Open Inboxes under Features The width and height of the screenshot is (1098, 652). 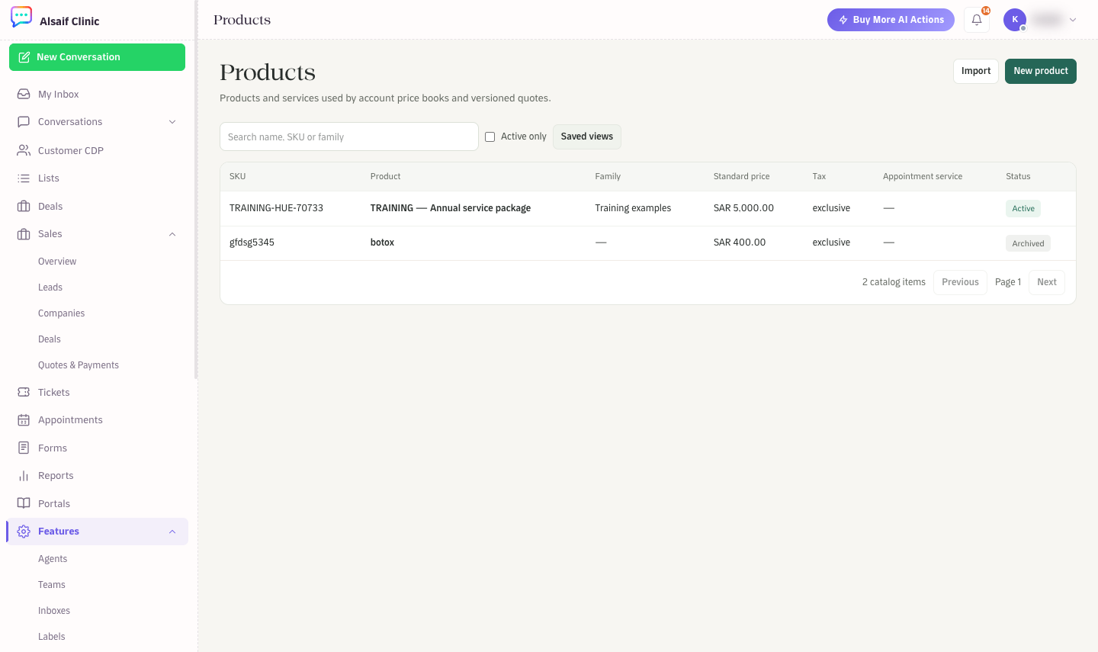click(54, 611)
